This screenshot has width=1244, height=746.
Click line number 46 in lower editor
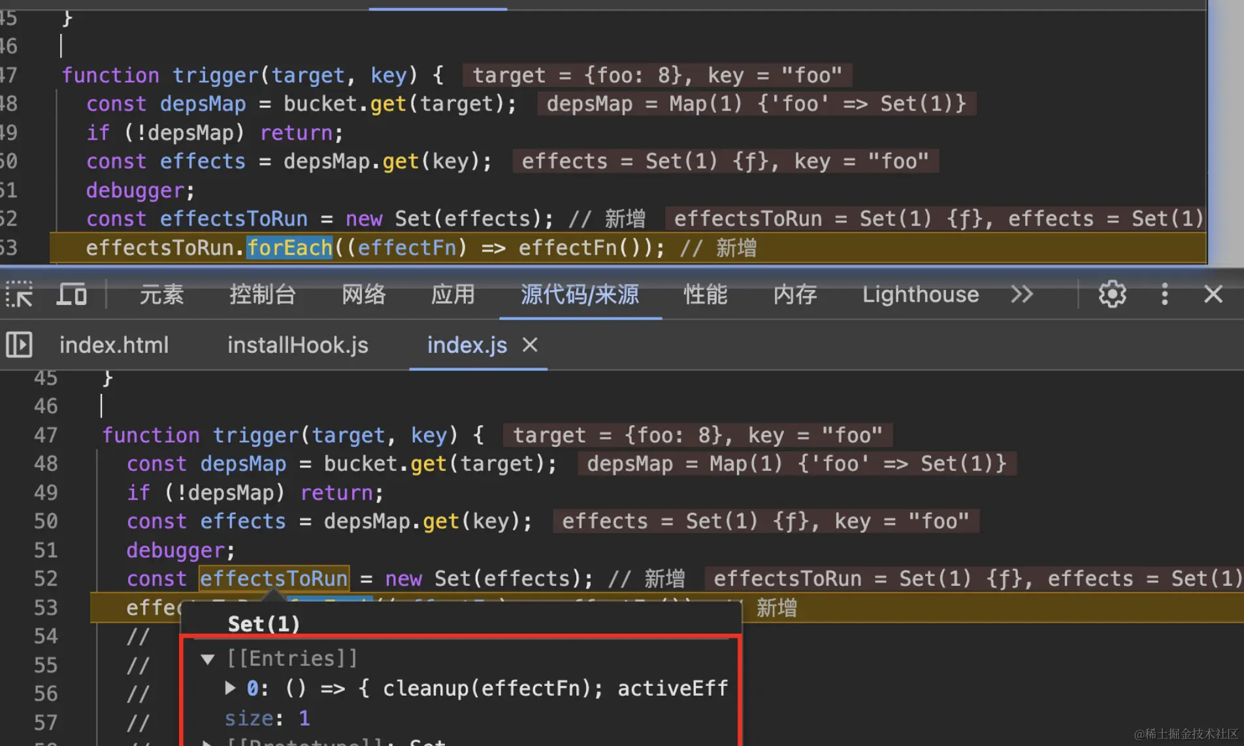coord(46,406)
